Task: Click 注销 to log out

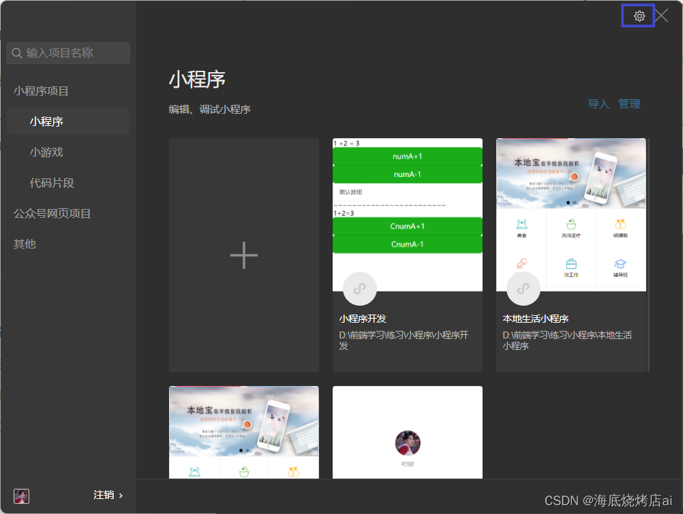Action: 104,496
